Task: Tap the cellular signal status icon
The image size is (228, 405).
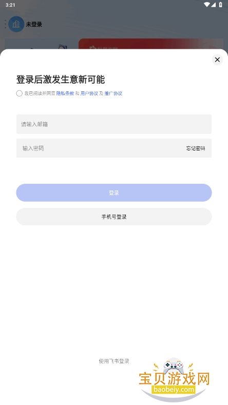Action: click(213, 5)
